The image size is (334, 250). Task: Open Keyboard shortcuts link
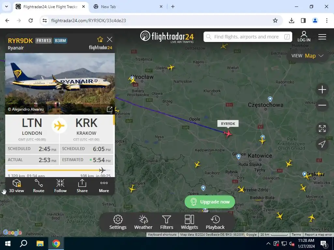point(162,235)
